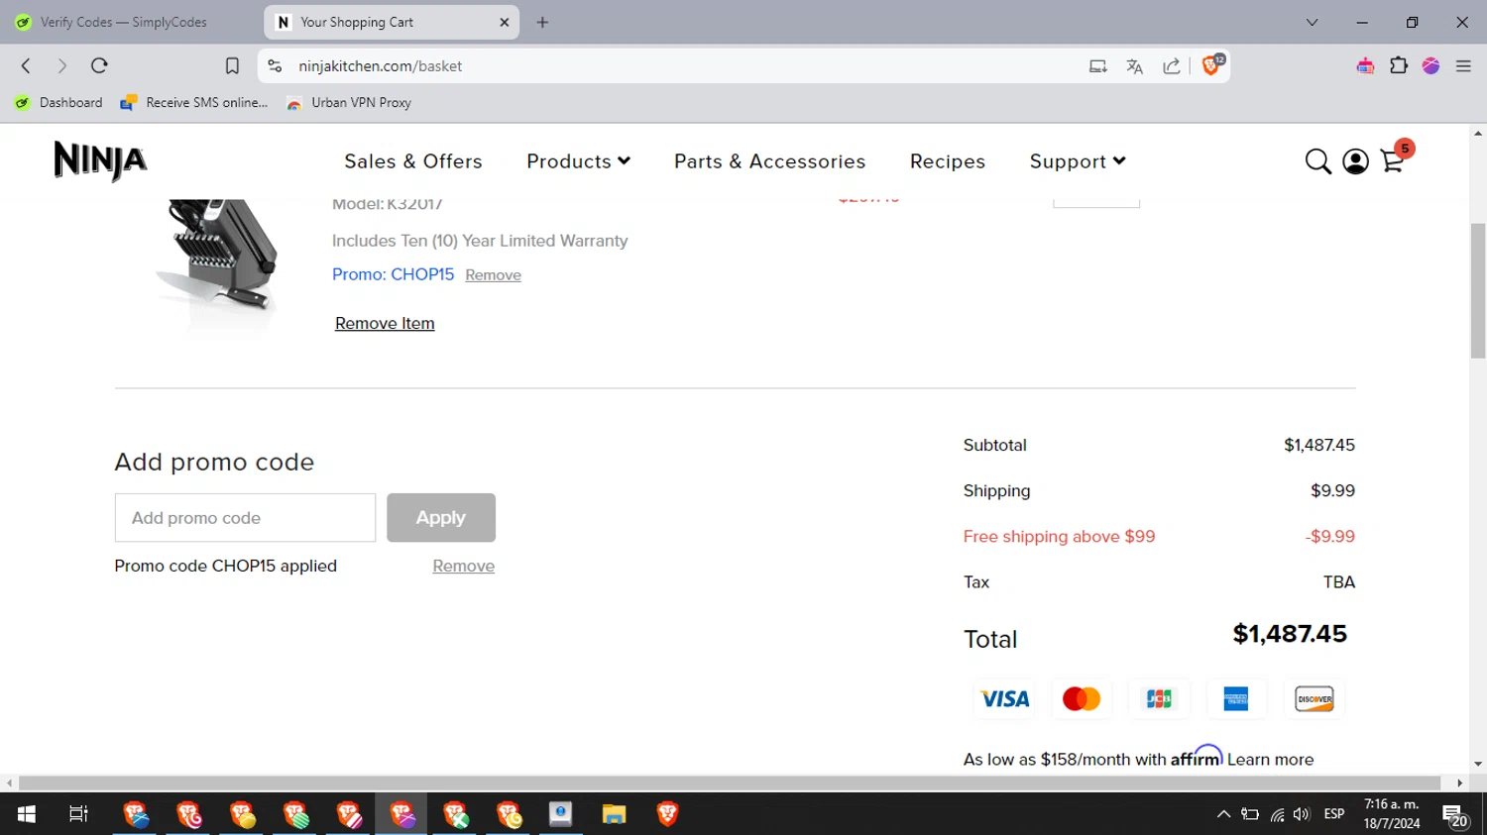Click Remove Item for the knife block
The width and height of the screenshot is (1487, 835).
[385, 323]
